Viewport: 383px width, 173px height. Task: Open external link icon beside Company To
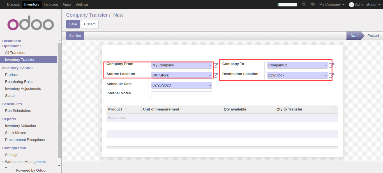[331, 65]
